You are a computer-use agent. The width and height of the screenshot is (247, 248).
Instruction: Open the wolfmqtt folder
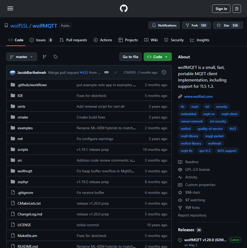coord(25,171)
